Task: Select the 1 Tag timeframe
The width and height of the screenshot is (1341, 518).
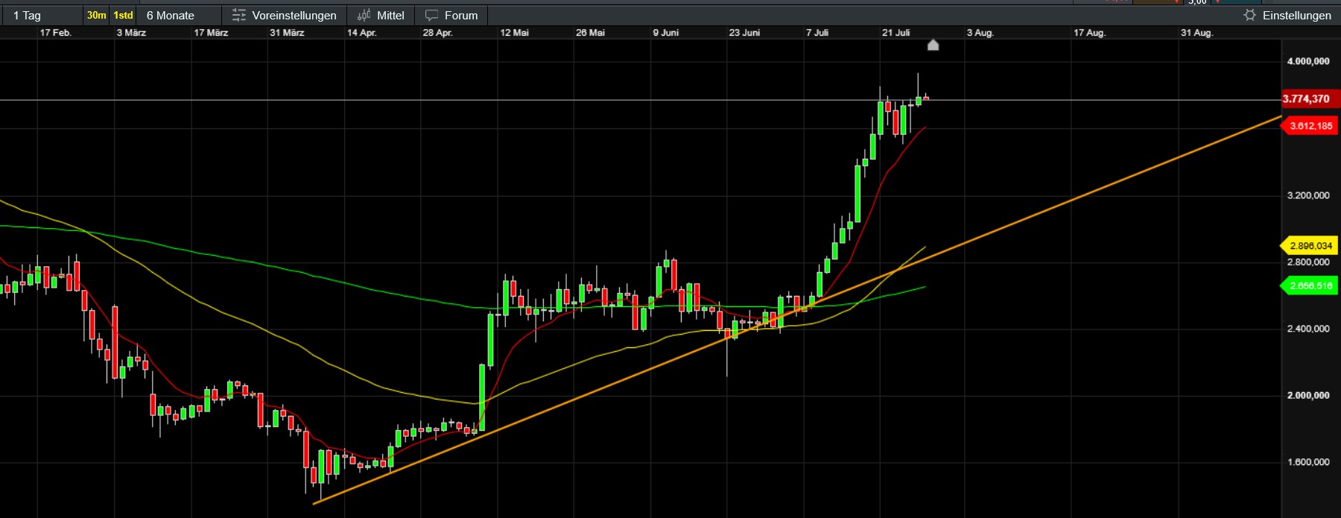Action: click(x=42, y=15)
